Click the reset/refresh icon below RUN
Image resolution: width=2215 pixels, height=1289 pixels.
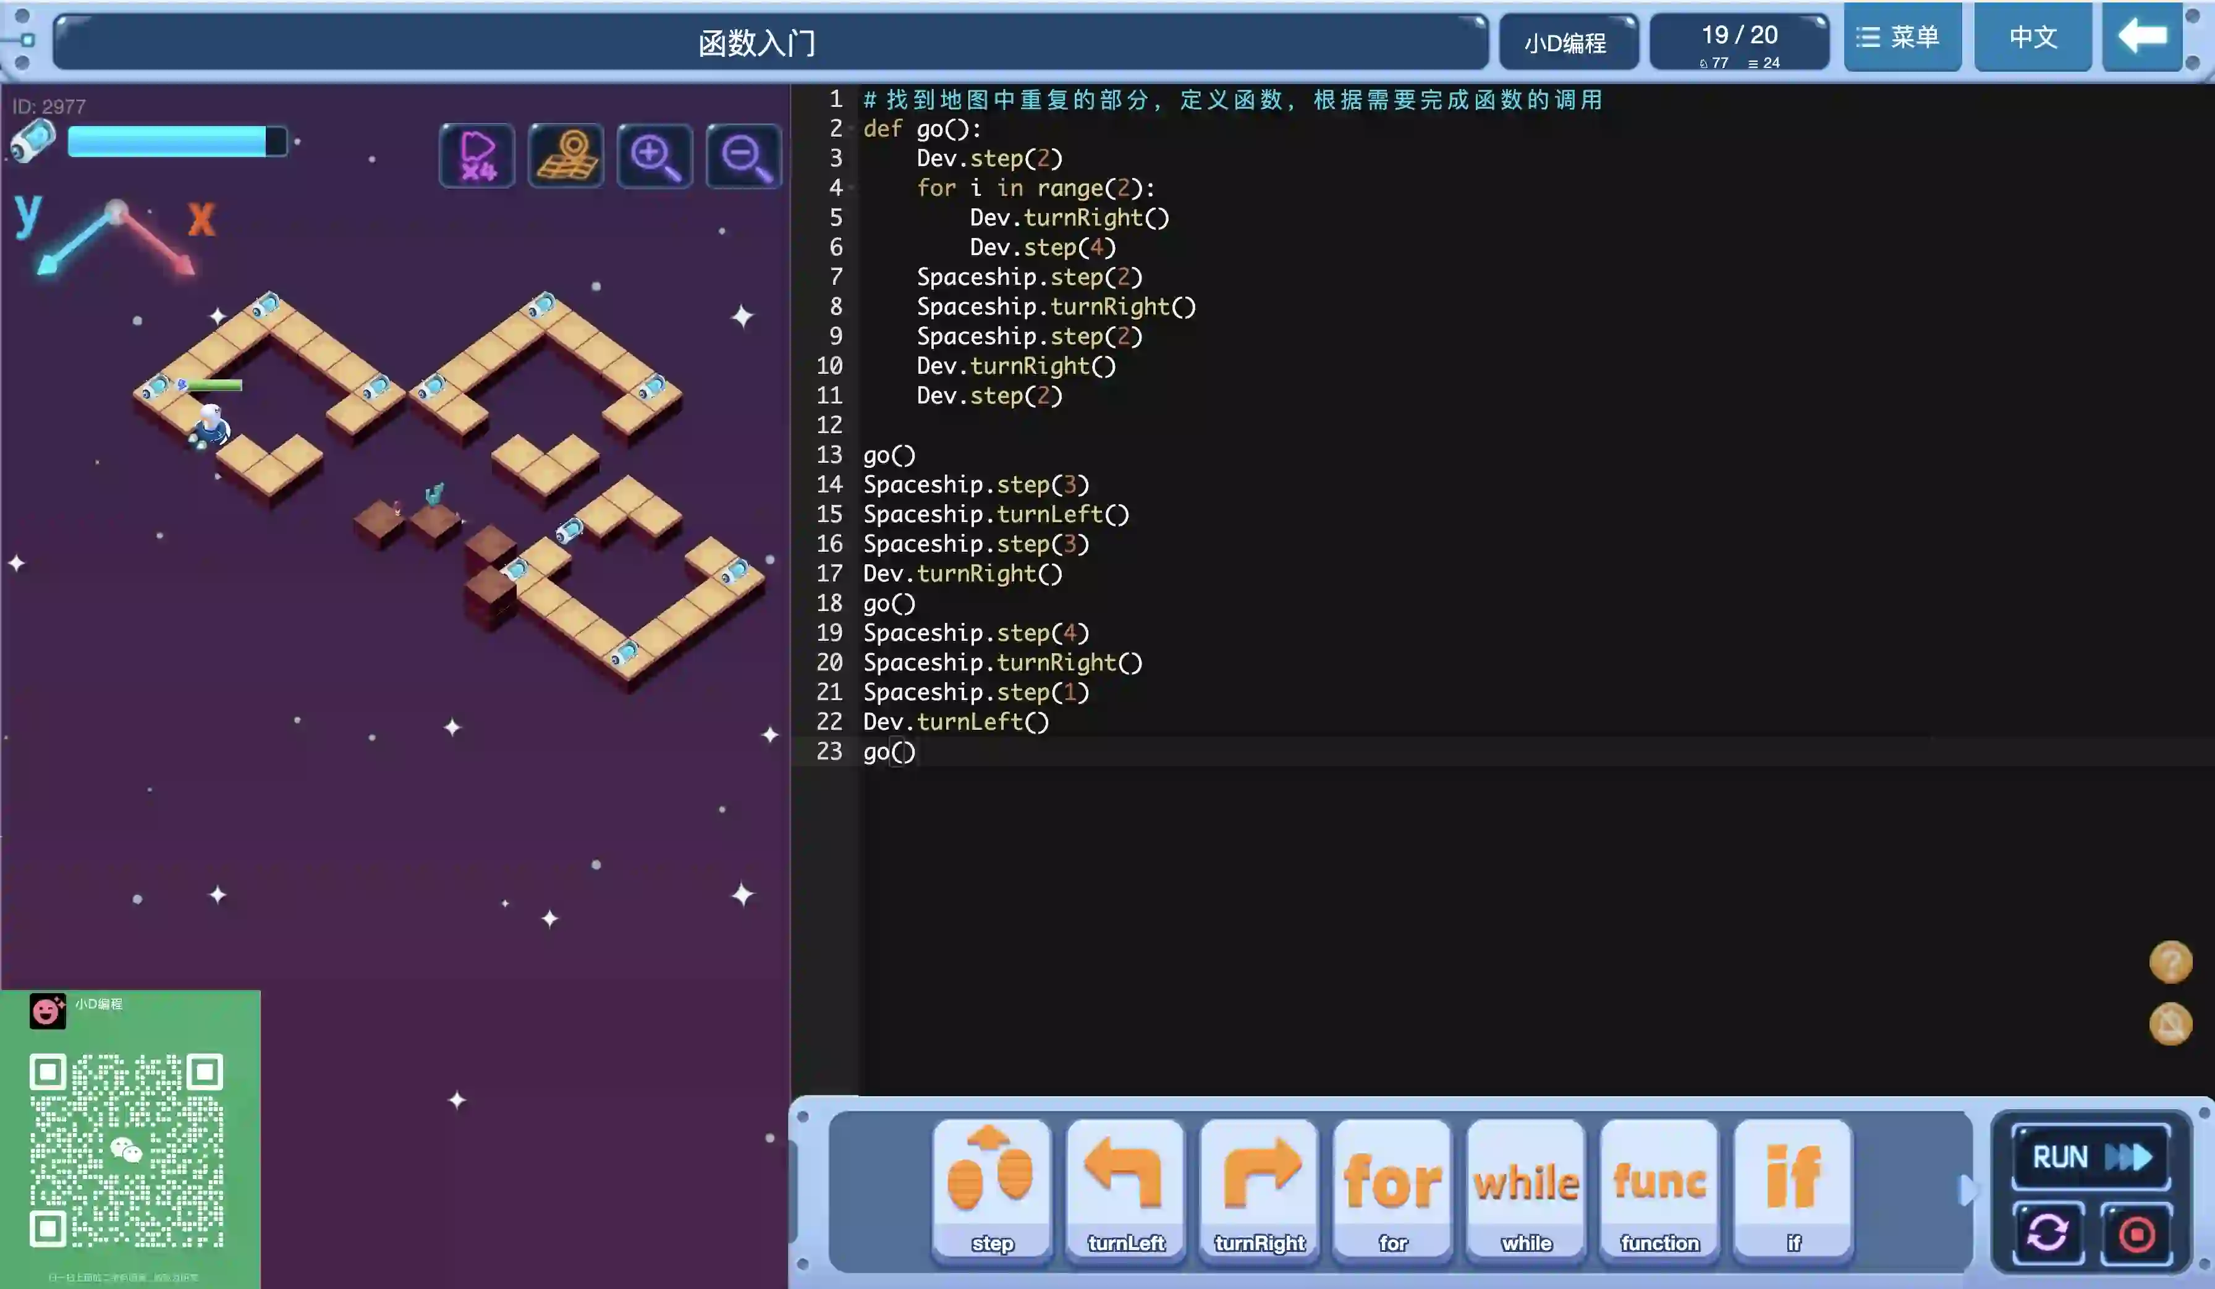click(2048, 1233)
